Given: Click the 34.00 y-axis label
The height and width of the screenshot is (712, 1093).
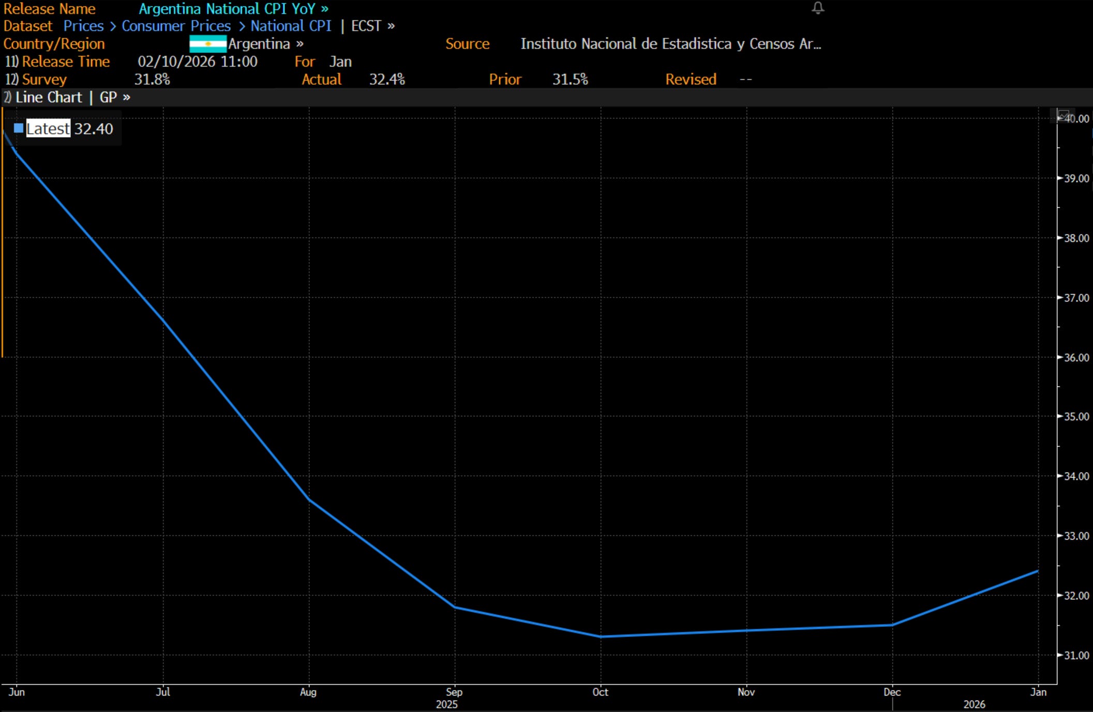Looking at the screenshot, I should tap(1077, 476).
